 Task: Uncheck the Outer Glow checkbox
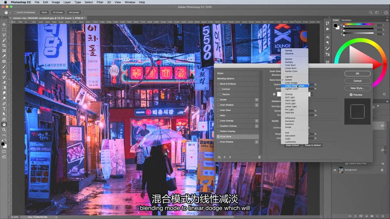(x=218, y=136)
